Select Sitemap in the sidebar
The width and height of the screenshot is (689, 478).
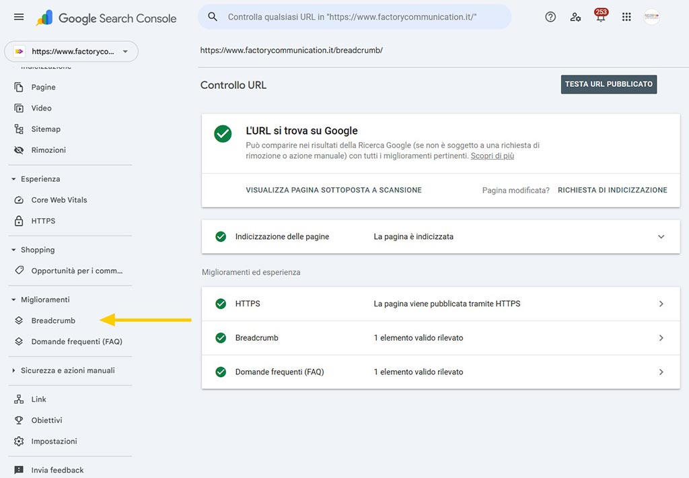pyautogui.click(x=46, y=129)
